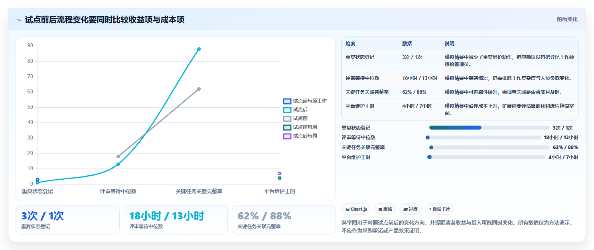Click the 表格 tag chip
The width and height of the screenshot is (594, 250).
(385, 209)
